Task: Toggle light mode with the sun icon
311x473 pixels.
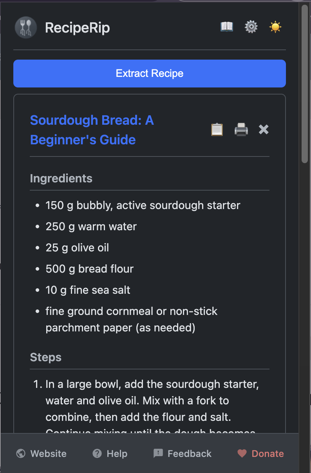Action: pyautogui.click(x=275, y=27)
